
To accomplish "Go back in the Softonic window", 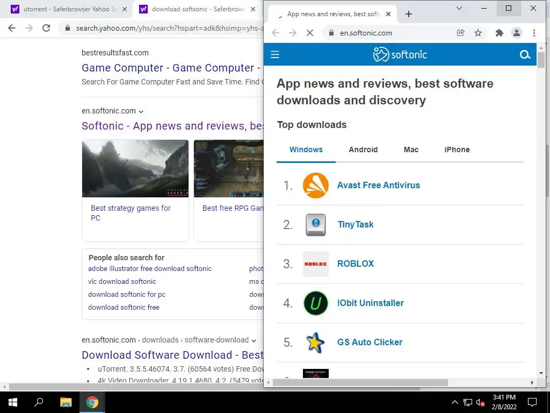I will [x=276, y=33].
